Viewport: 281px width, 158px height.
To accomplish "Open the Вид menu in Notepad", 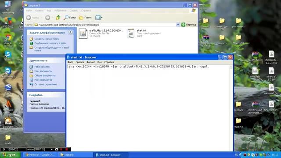I will 100,62.
